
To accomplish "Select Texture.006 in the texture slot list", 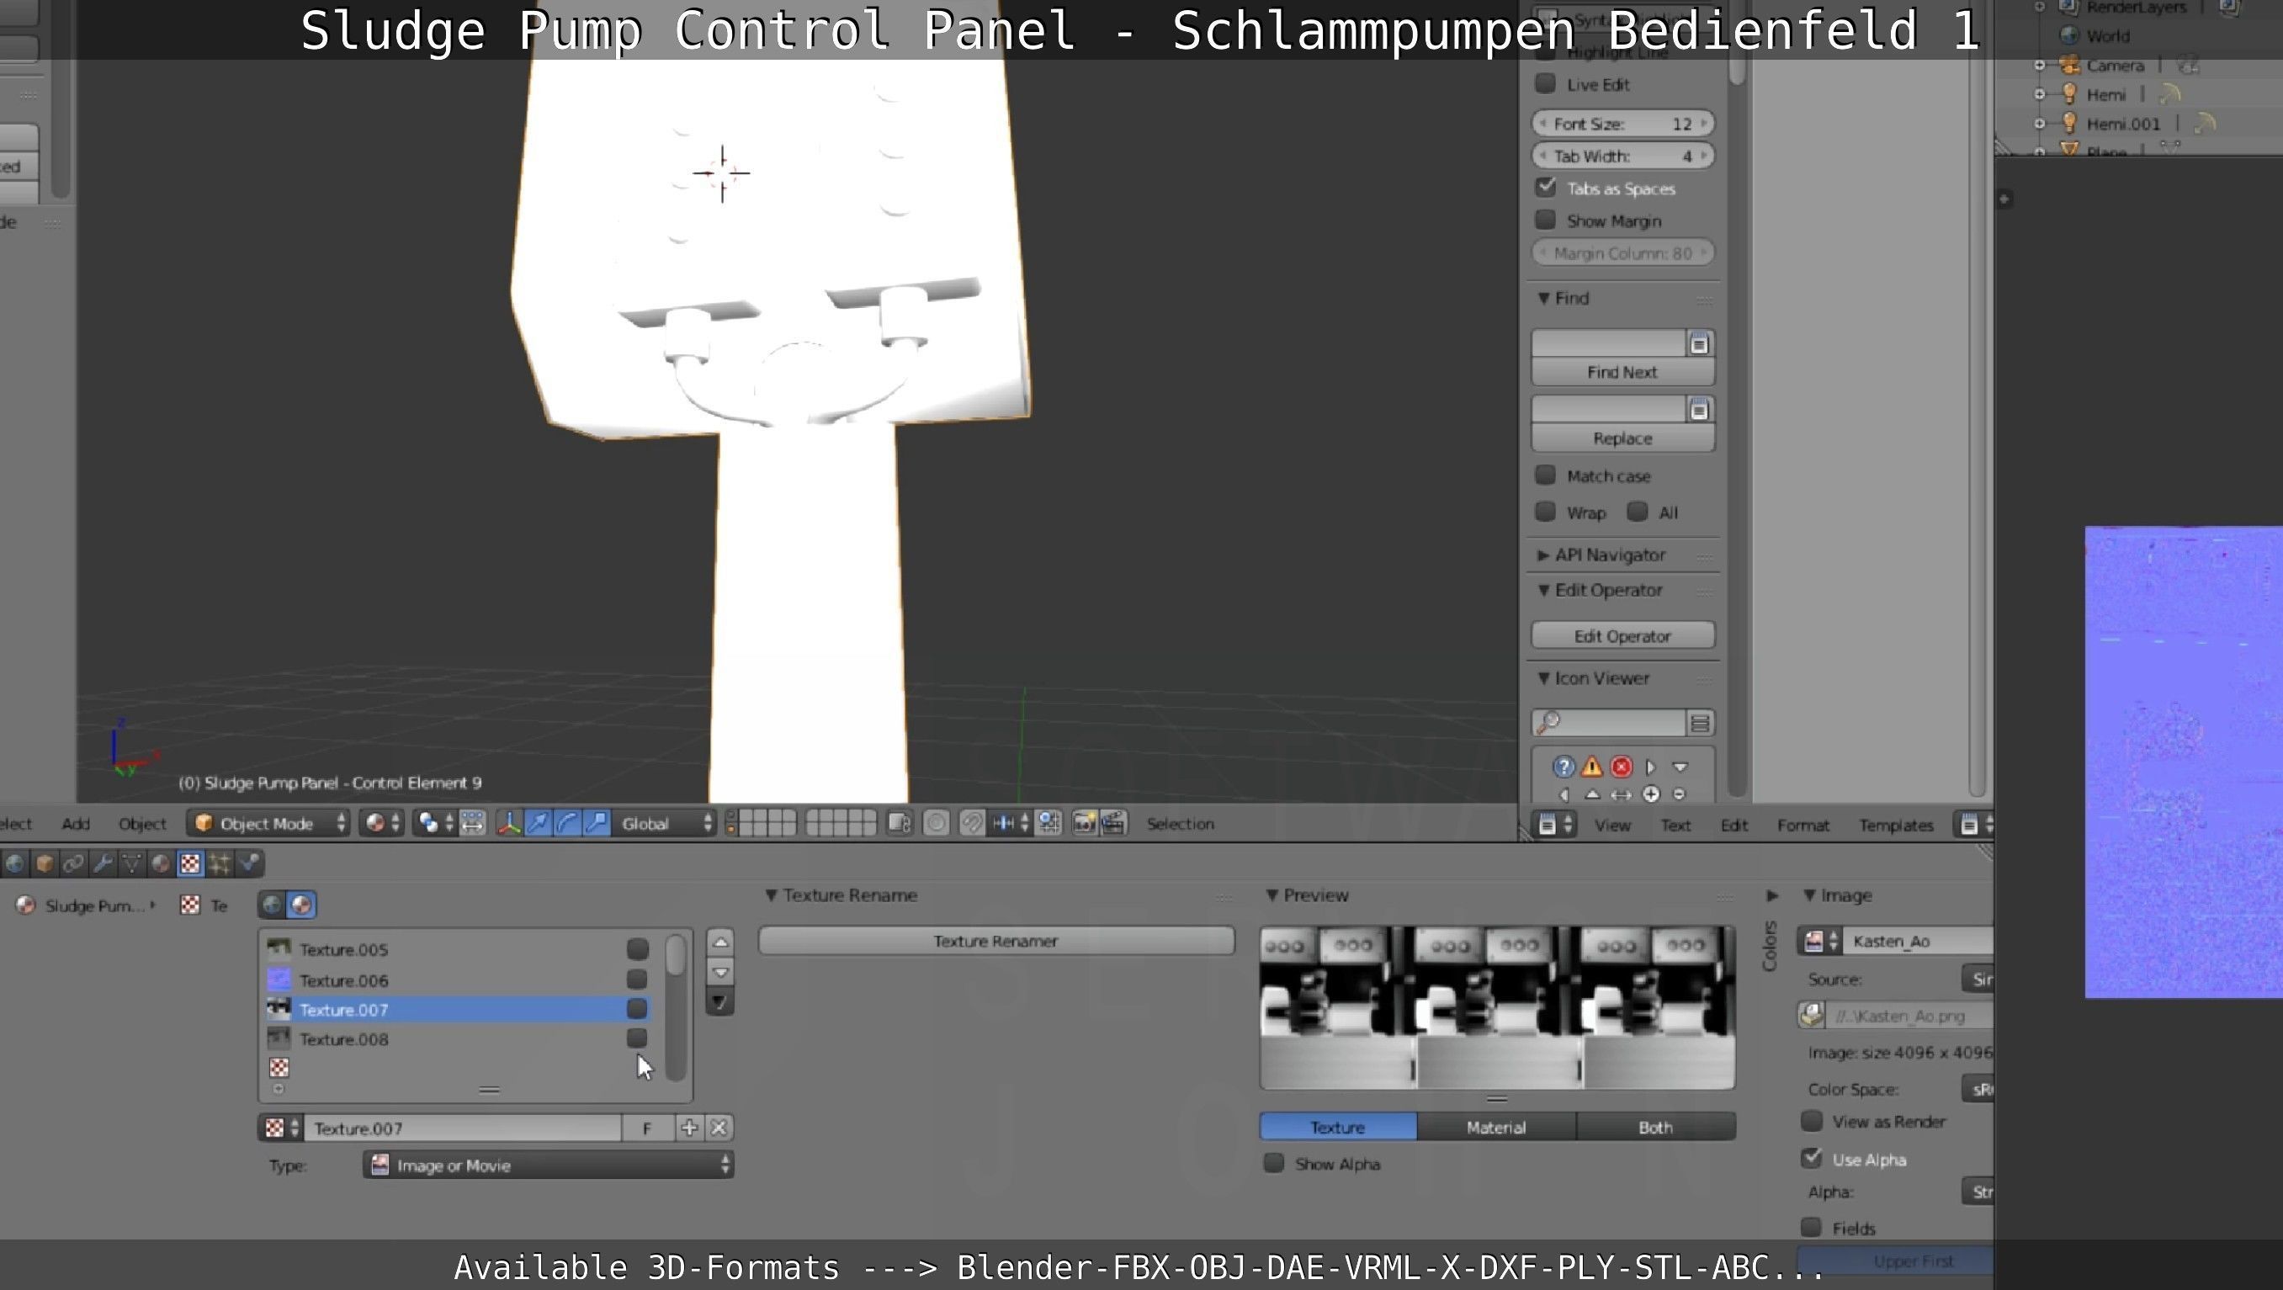I will click(x=344, y=979).
